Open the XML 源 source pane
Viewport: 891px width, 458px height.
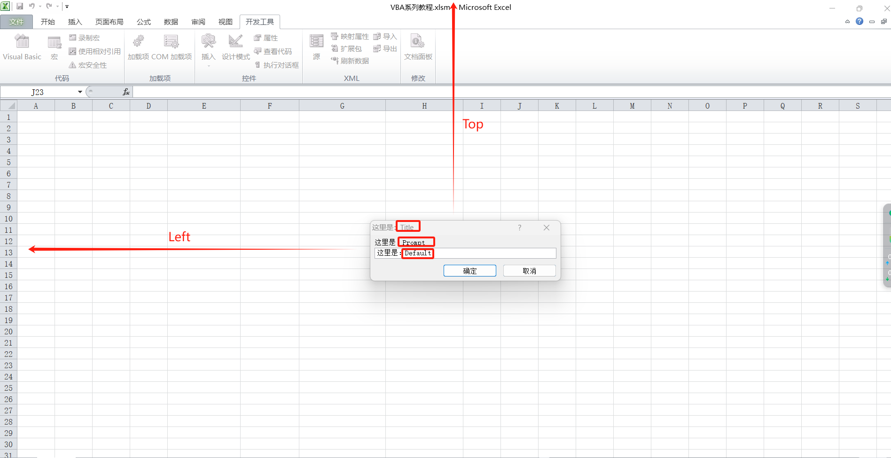point(317,47)
